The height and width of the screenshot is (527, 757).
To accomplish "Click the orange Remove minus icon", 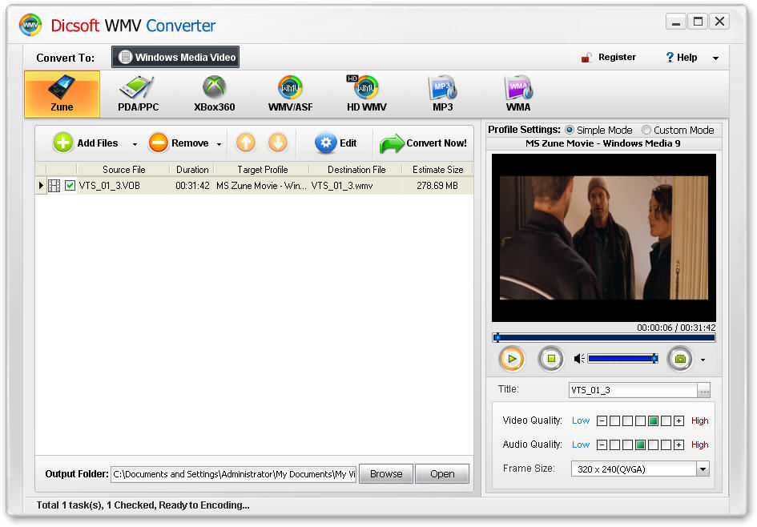I will coord(158,143).
